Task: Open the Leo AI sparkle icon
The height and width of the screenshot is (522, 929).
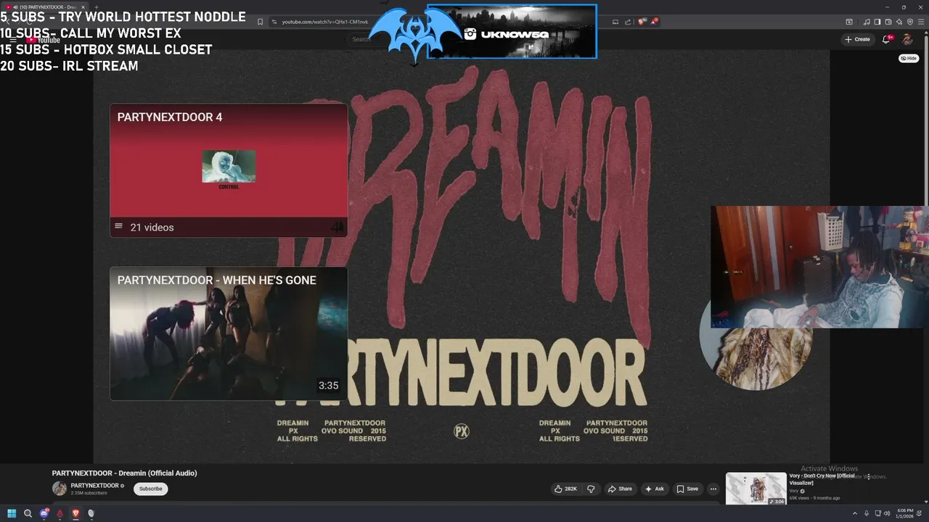Action: [x=899, y=22]
